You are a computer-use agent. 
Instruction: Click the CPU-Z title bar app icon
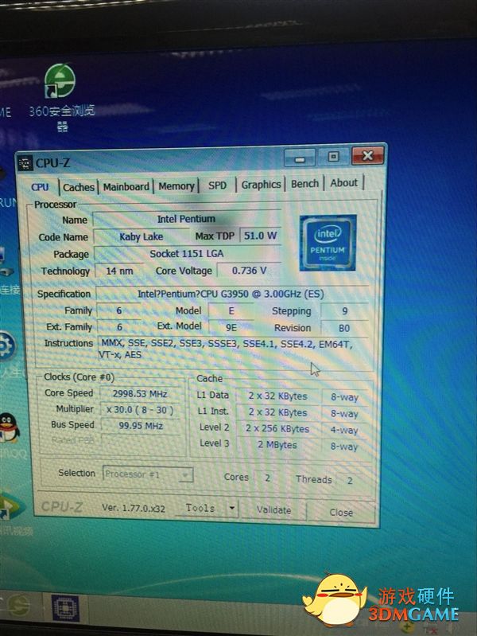pos(25,163)
